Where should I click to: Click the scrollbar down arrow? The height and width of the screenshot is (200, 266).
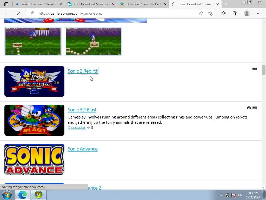pyautogui.click(x=264, y=187)
